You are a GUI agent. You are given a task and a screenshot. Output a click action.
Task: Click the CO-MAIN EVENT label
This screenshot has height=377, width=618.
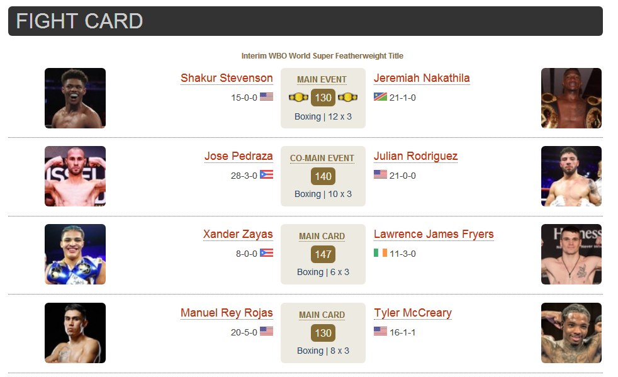[x=322, y=158]
